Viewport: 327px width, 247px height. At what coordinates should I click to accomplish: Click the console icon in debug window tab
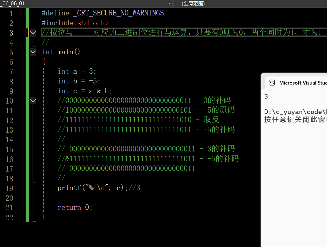click(x=272, y=83)
